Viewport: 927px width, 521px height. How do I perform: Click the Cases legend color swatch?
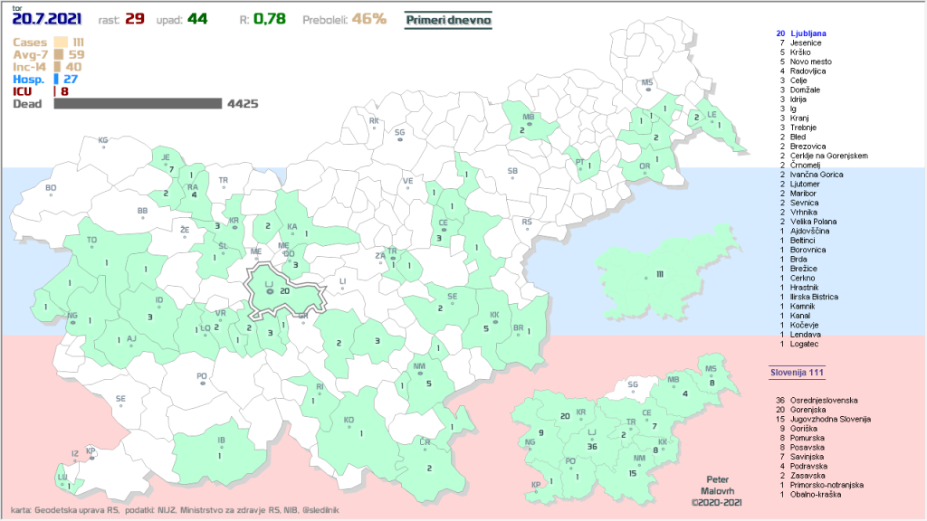coord(61,42)
